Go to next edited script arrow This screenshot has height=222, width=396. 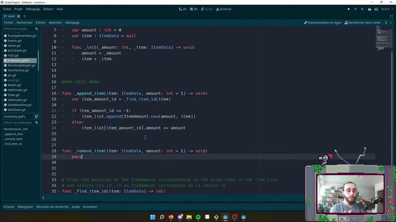point(391,23)
